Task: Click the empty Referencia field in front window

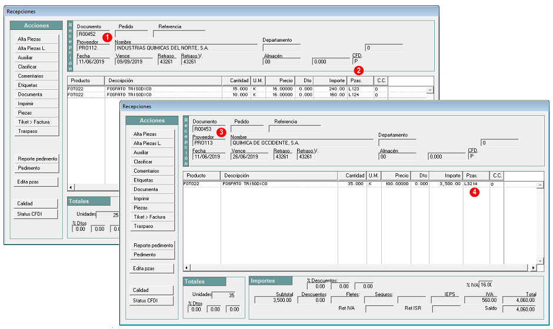Action: 295,129
